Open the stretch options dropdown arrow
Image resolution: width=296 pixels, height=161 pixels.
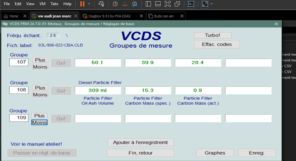[x=212, y=4]
